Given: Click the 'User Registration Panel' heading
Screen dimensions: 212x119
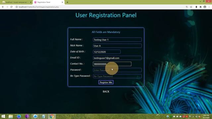Looking at the screenshot, I should coord(106,15).
